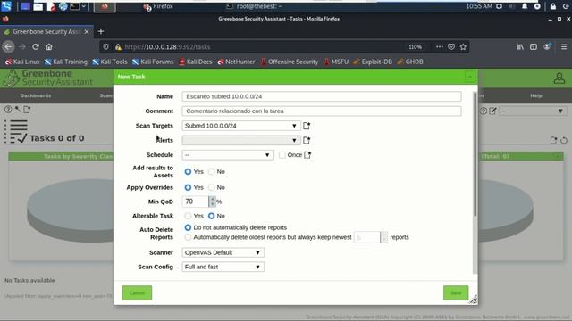Open the Firefox hamburger menu
The height and width of the screenshot is (321, 572).
[x=564, y=47]
